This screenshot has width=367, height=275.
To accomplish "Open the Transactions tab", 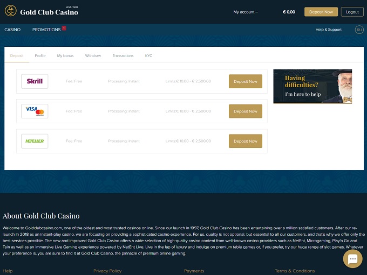I will tap(123, 56).
